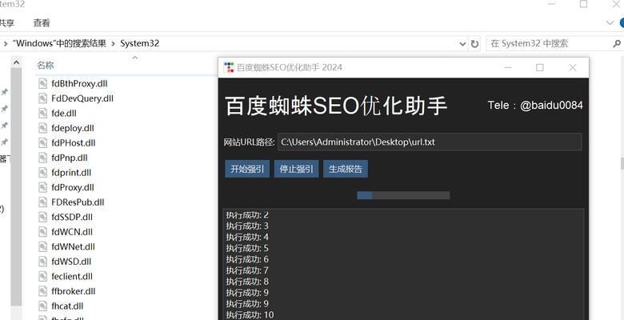Image resolution: width=624 pixels, height=320 pixels.
Task: Open the address bar history dropdown
Action: [x=462, y=44]
